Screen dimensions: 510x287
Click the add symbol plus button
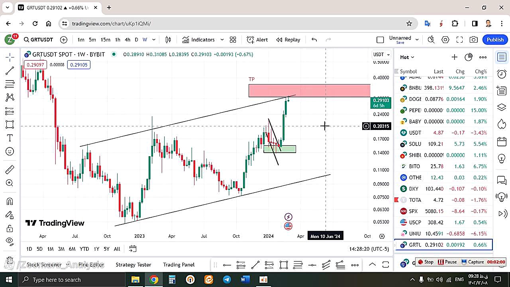[x=64, y=39]
